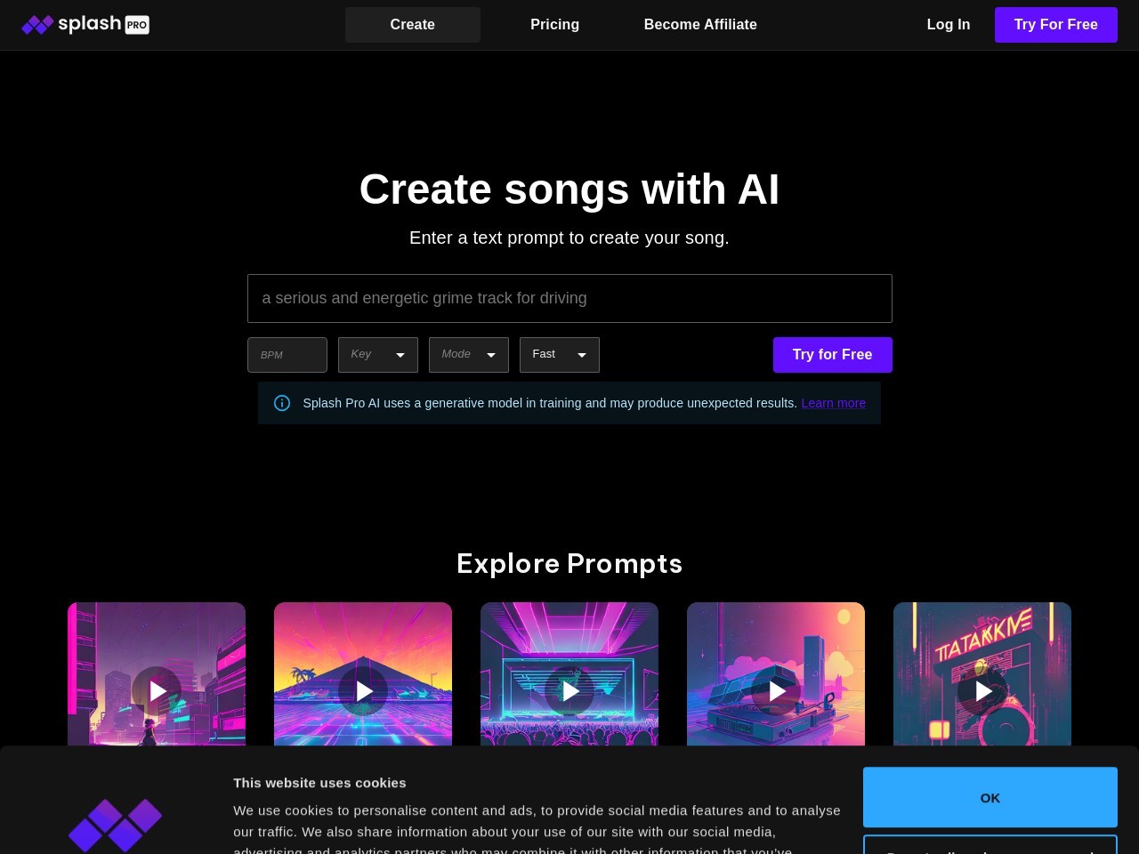Viewport: 1139px width, 854px height.
Task: Click Try for Free beside the song options
Action: click(x=832, y=355)
